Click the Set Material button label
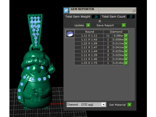156x117 pixels. pos(117,105)
